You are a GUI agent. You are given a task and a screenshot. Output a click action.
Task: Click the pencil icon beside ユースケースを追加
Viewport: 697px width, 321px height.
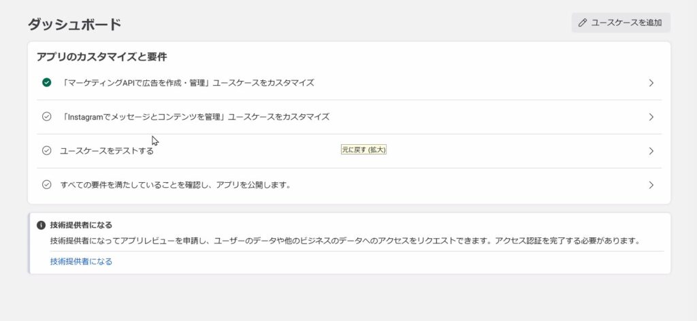583,22
